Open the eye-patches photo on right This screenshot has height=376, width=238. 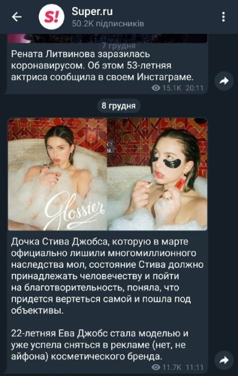pos(157,174)
